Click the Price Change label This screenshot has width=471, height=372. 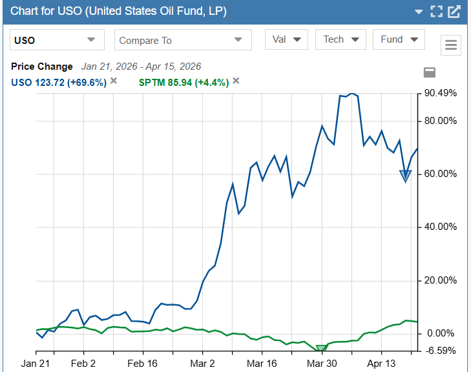[42, 67]
